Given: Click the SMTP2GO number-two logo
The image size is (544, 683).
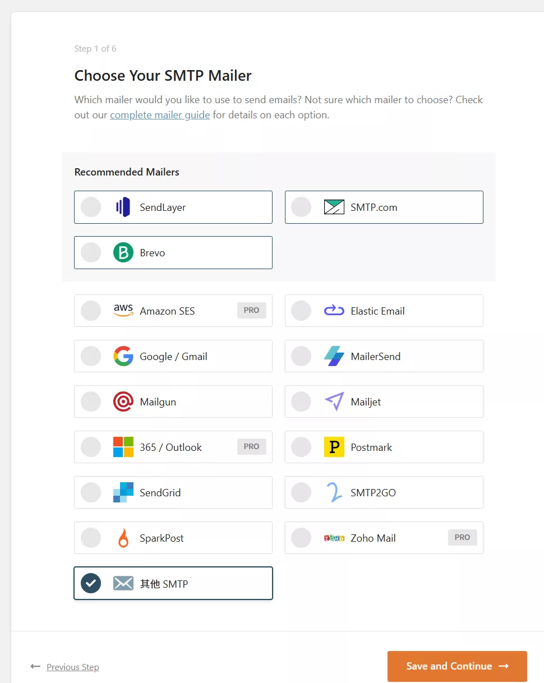Looking at the screenshot, I should pos(334,492).
